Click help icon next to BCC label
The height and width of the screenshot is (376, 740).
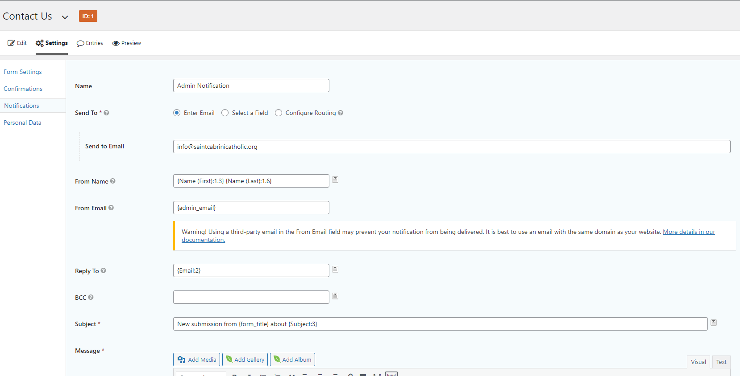click(x=91, y=297)
